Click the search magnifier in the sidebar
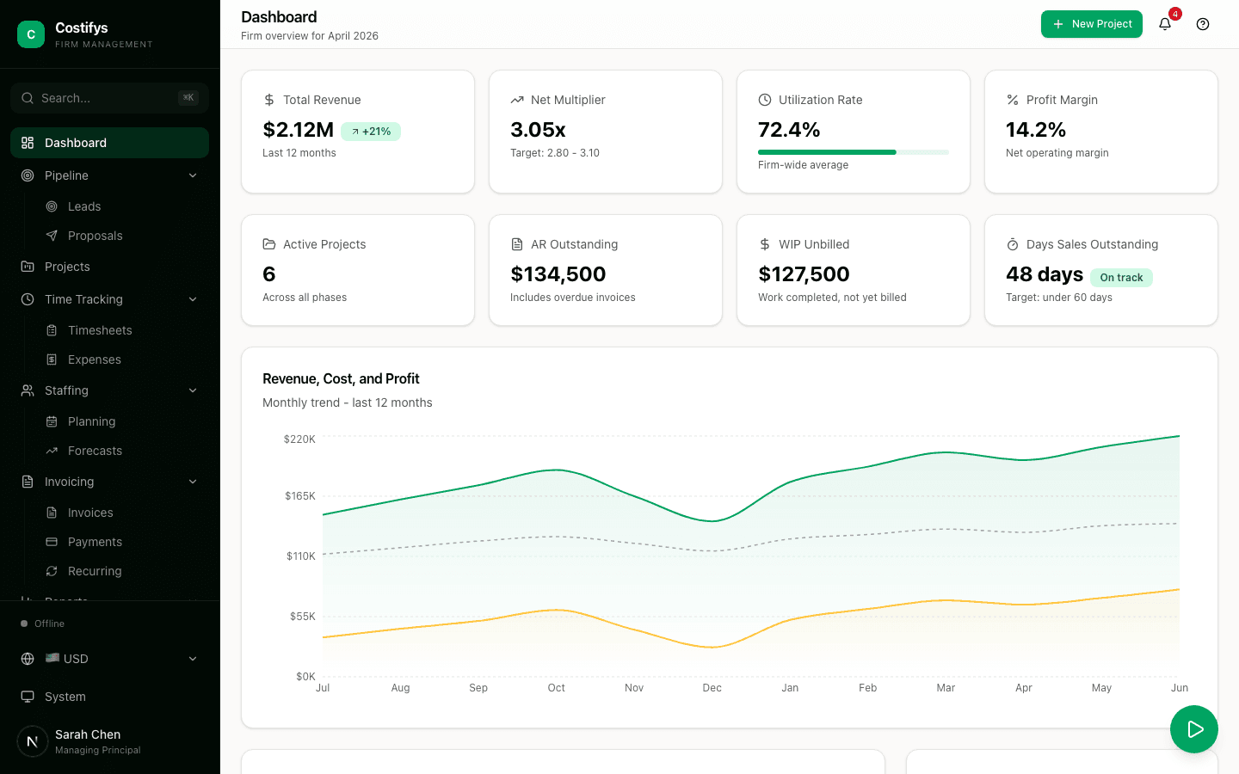The height and width of the screenshot is (774, 1239). point(29,98)
